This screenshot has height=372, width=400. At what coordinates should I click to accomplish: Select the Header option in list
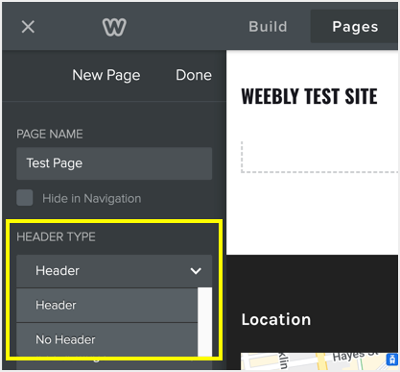pyautogui.click(x=106, y=305)
